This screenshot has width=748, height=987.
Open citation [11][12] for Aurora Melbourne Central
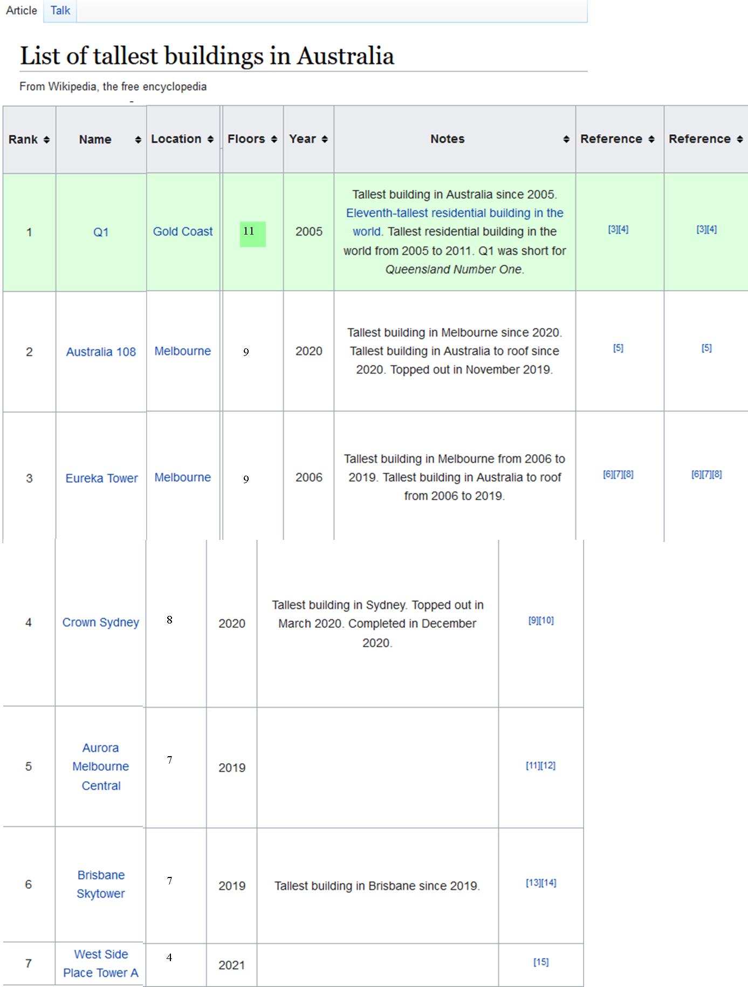(541, 765)
